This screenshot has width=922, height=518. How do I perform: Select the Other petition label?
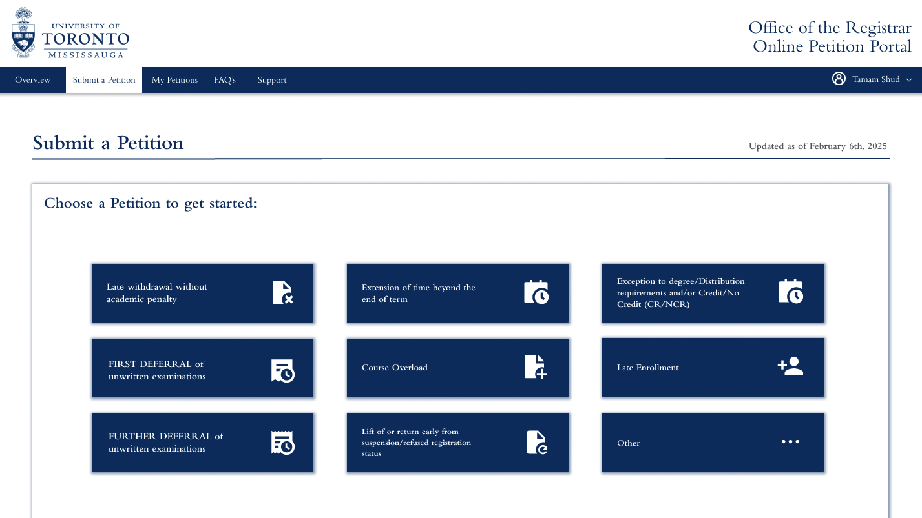click(x=628, y=443)
